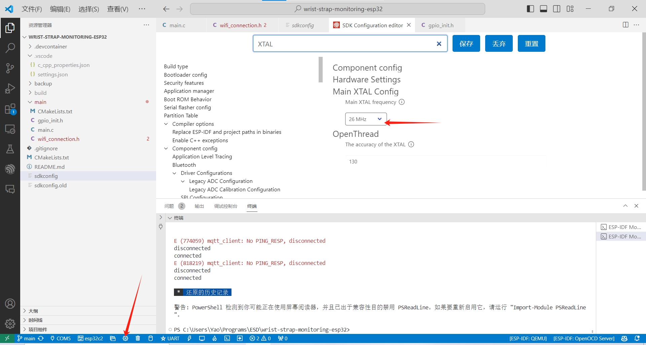Screen dimensions: 646x345
Task: Switch to the wifi_connection.h tab
Action: tap(243, 25)
